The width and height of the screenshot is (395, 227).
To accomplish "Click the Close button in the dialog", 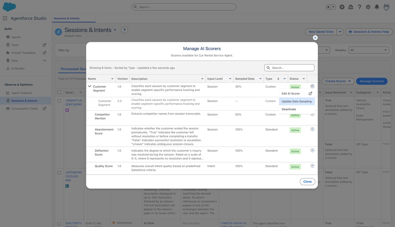I will click(x=307, y=182).
